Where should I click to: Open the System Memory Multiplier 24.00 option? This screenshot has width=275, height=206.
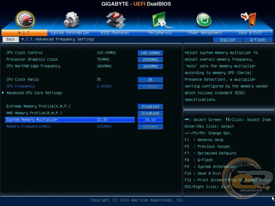(150, 120)
